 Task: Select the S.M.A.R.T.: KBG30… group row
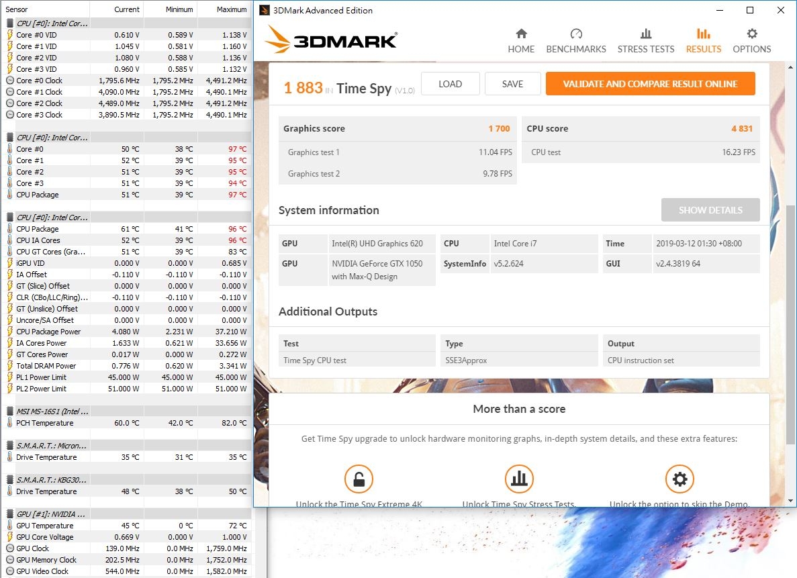[x=126, y=480]
